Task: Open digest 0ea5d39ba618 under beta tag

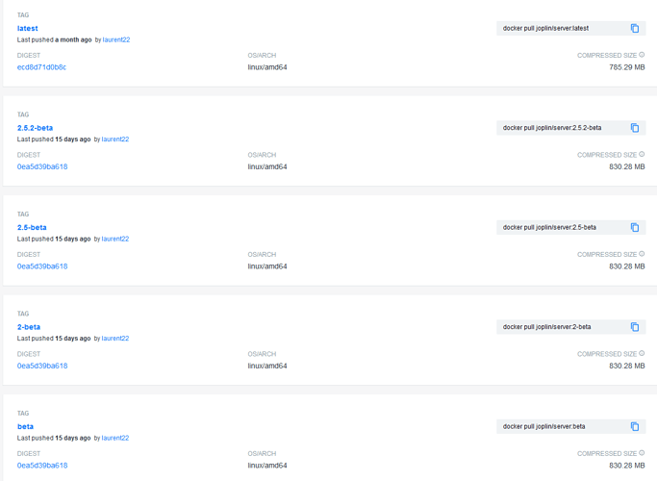Action: [42, 465]
